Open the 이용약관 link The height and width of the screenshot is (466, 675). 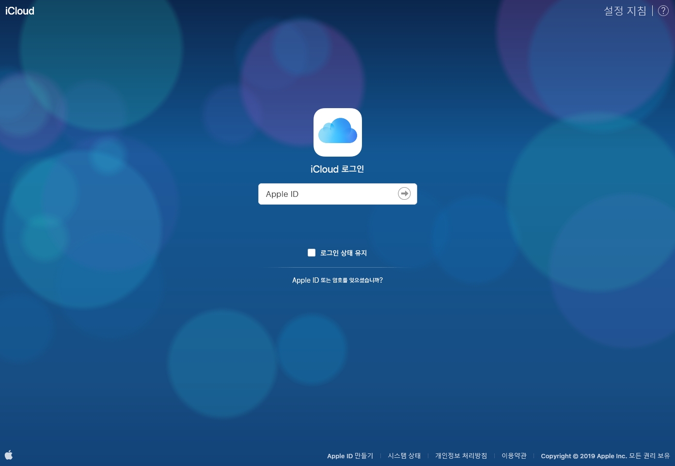[514, 456]
